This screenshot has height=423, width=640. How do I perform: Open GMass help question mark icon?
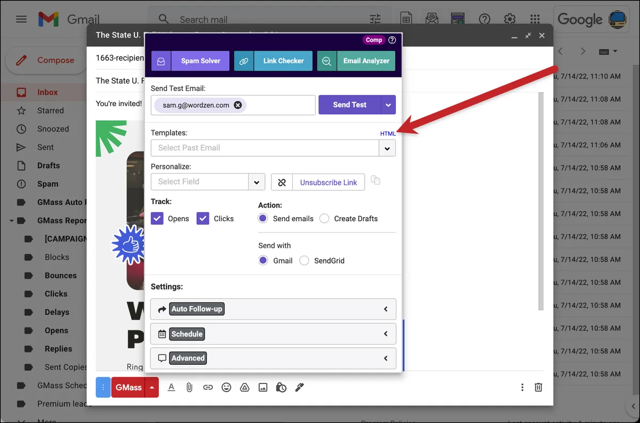[392, 40]
